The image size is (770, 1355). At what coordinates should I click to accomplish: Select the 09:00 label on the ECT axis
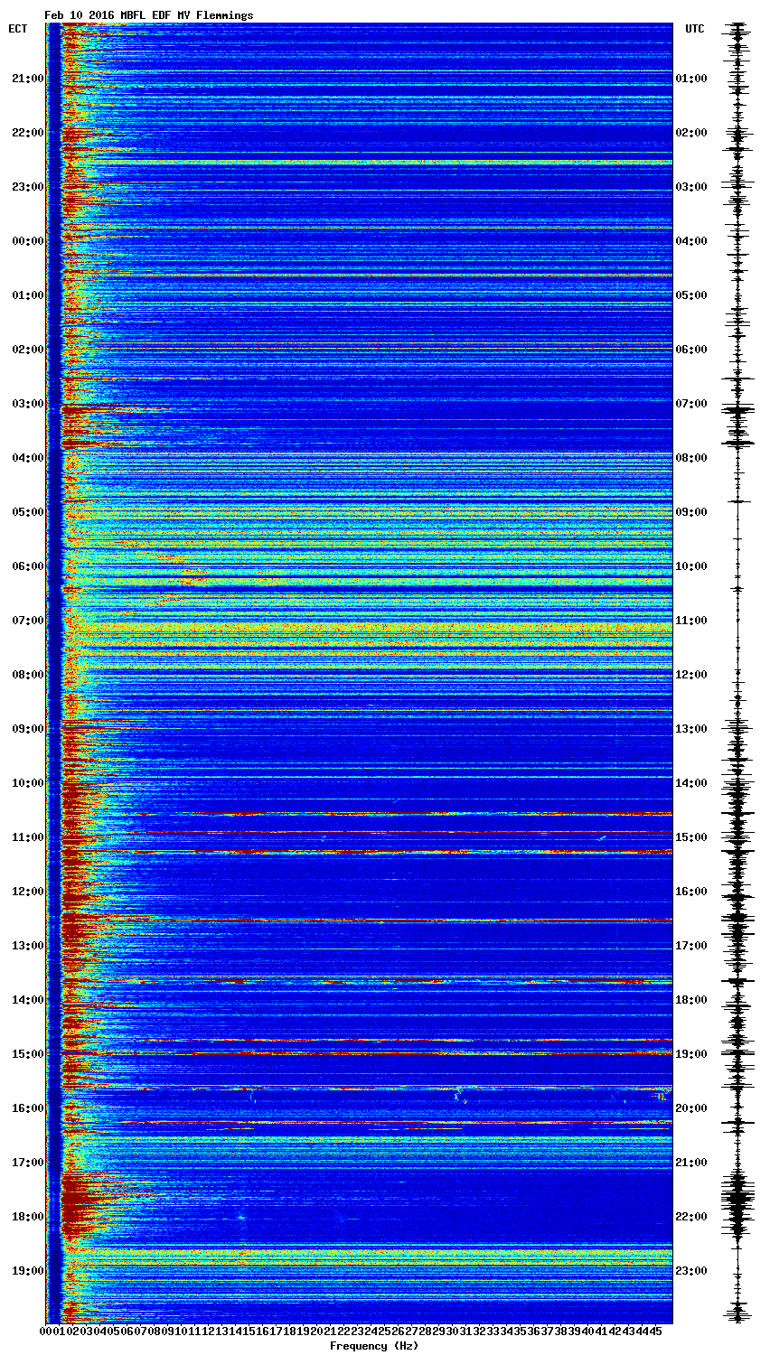coord(28,729)
